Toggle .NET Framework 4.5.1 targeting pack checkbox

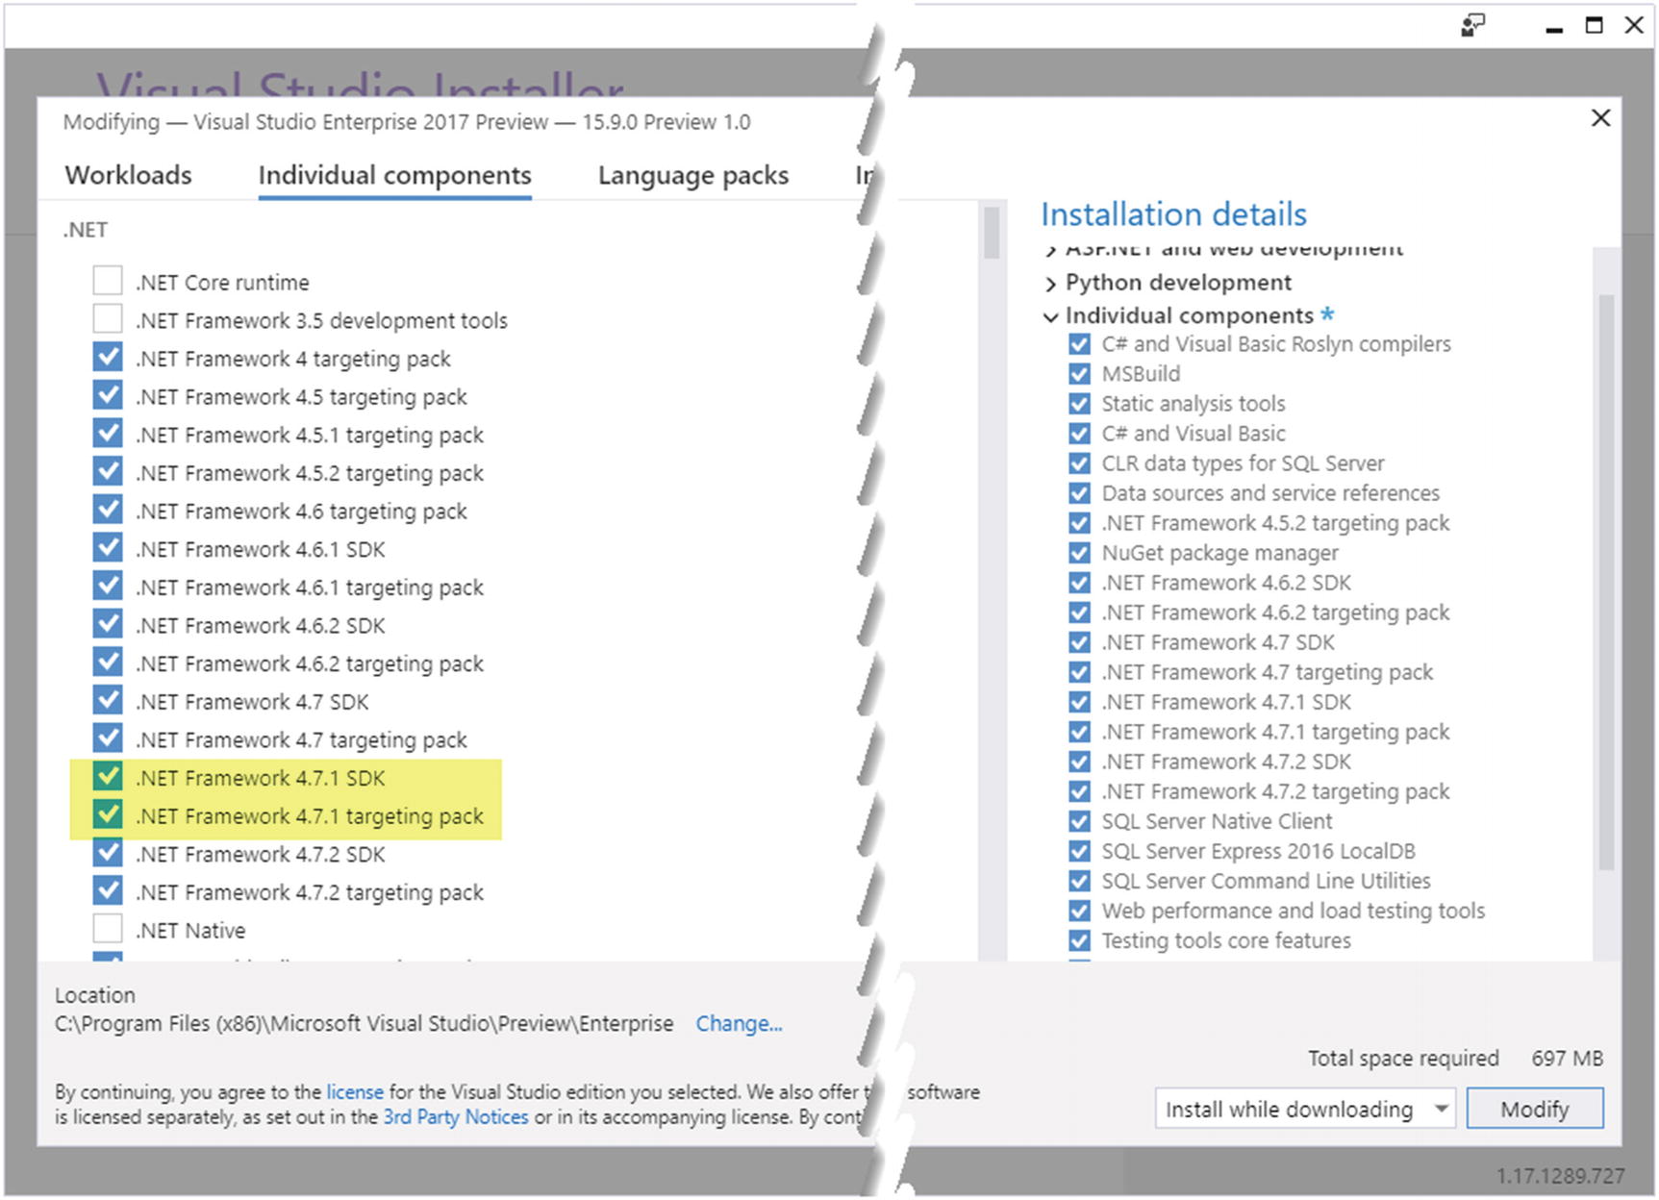pyautogui.click(x=108, y=433)
